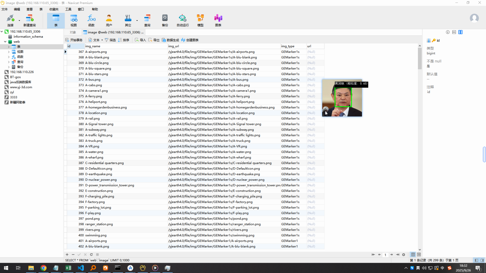
Task: Collapse the web database tree node
Action: pyautogui.click(x=5, y=42)
